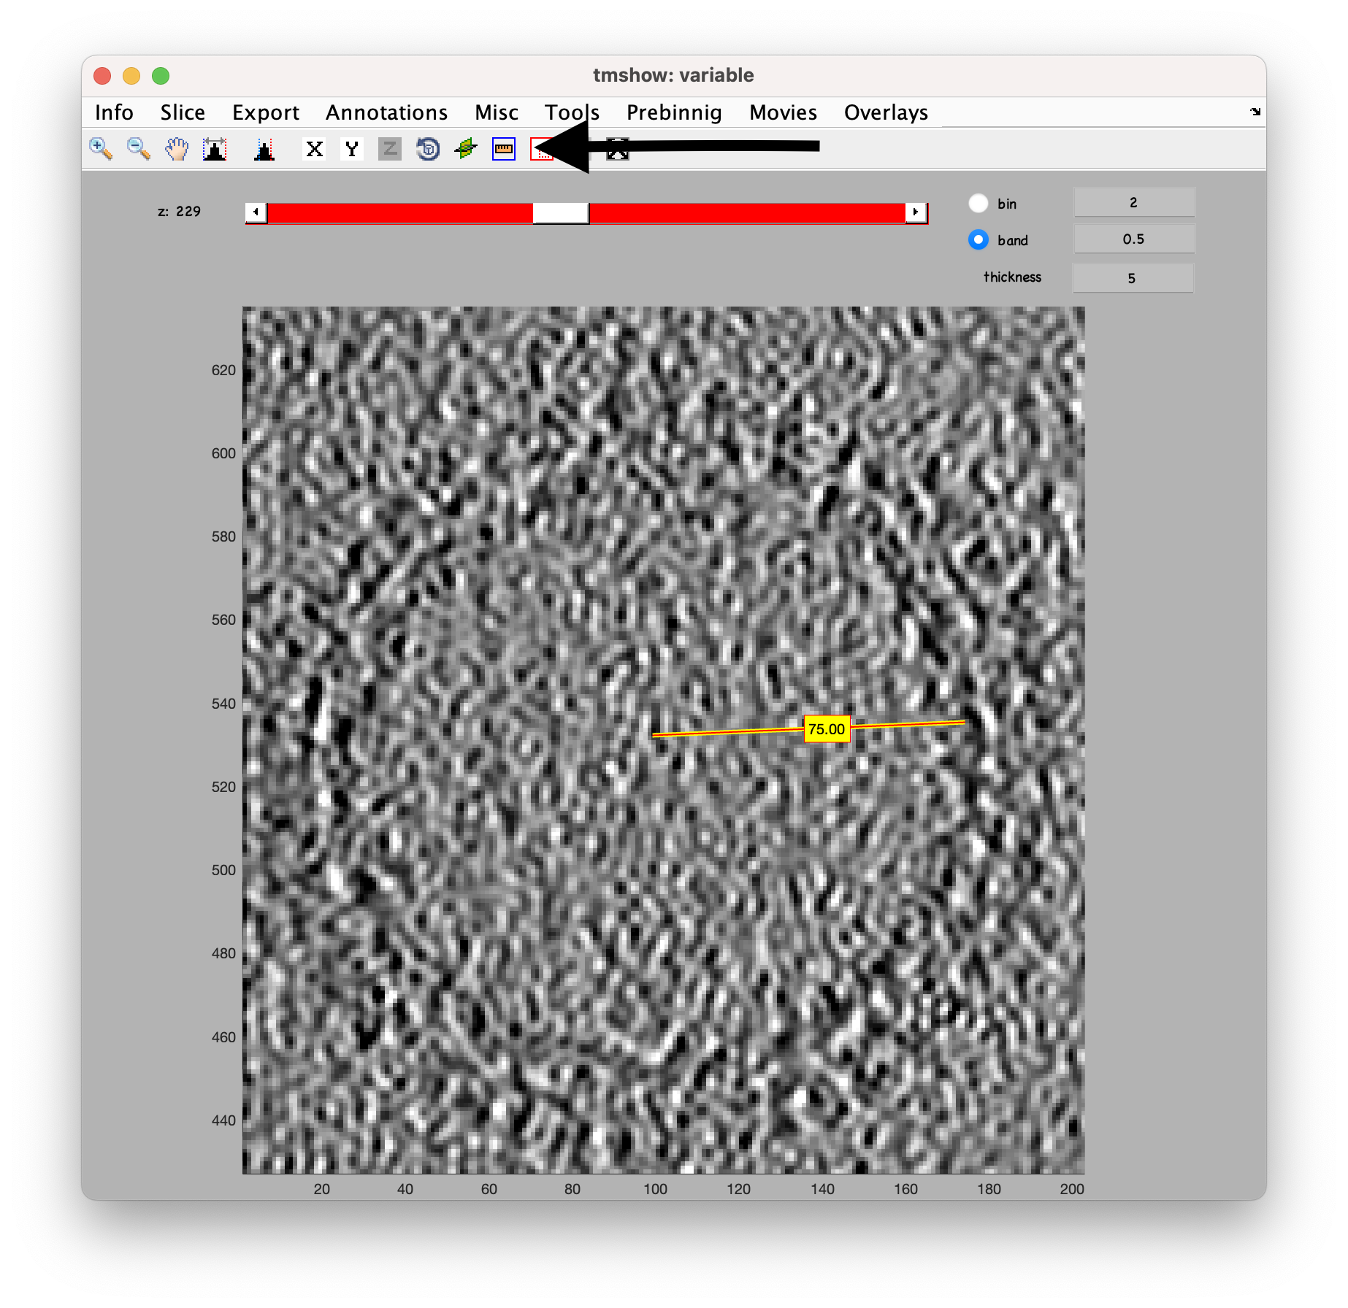Click the x-axis tick label 20
This screenshot has width=1348, height=1308.
click(322, 1189)
